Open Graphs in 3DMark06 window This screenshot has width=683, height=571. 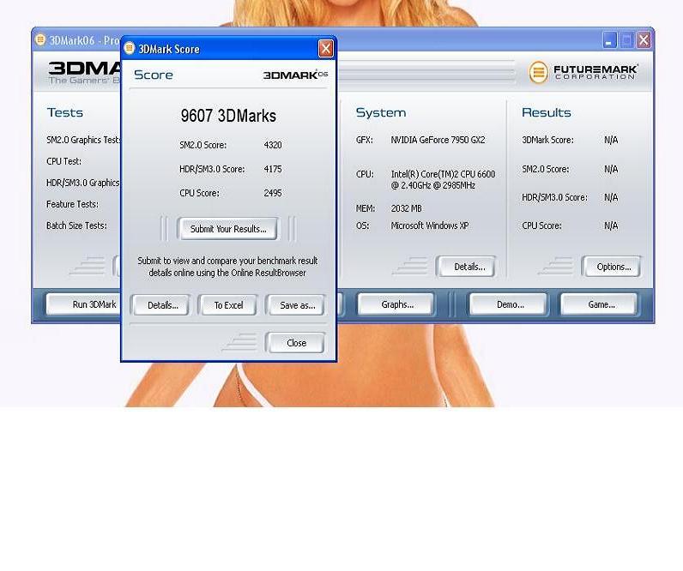coord(396,304)
